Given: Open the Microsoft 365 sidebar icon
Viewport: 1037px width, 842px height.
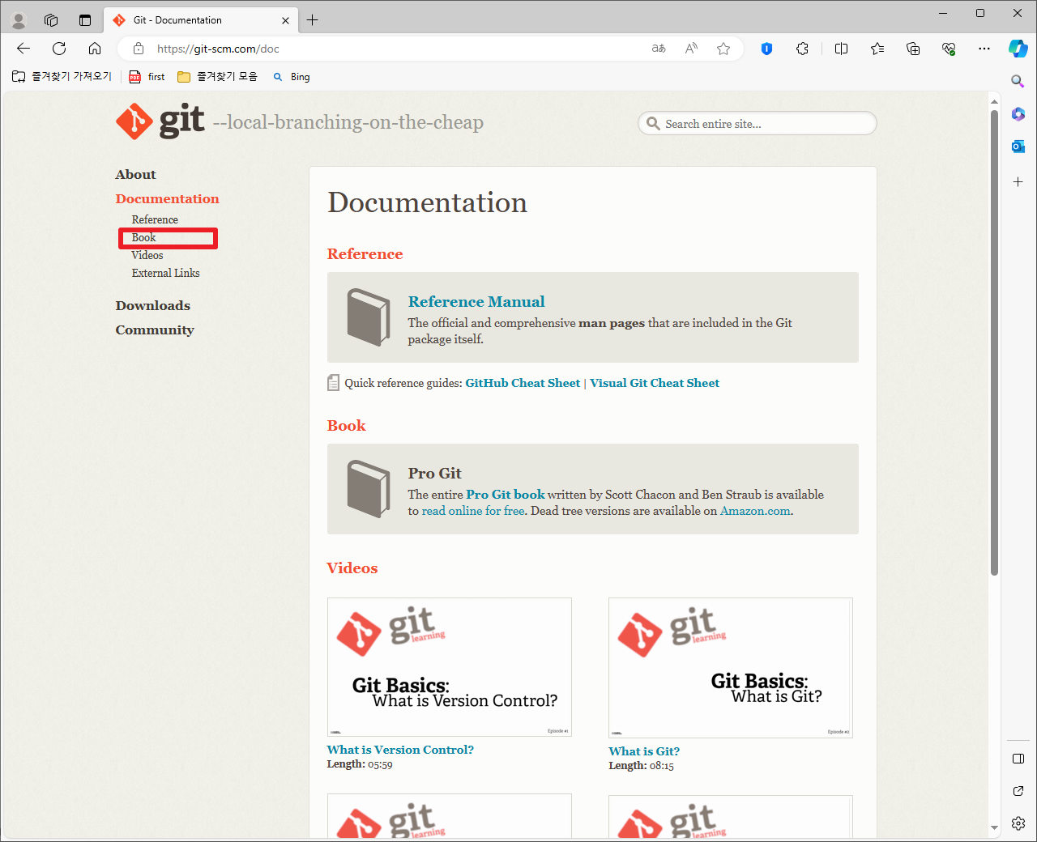Looking at the screenshot, I should coord(1018,114).
